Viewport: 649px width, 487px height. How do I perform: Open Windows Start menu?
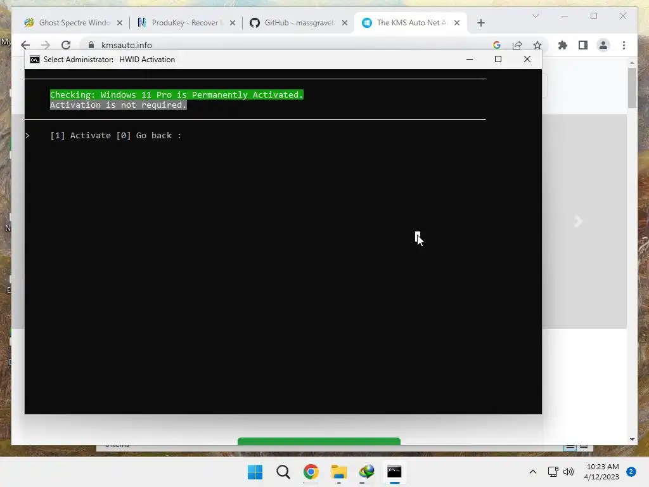pos(255,472)
